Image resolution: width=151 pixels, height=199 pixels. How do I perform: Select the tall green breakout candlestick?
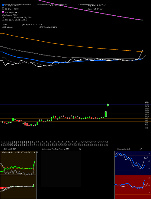(x=105, y=114)
